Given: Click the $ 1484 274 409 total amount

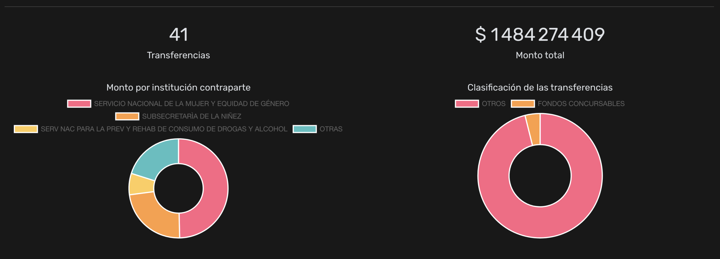Looking at the screenshot, I should 540,35.
